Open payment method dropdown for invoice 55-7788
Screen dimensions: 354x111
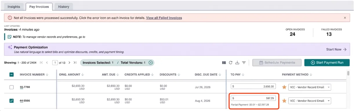[310, 87]
